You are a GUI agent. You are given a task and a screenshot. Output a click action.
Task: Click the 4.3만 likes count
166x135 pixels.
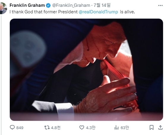click(x=91, y=128)
